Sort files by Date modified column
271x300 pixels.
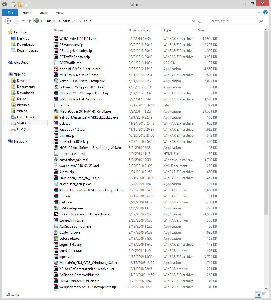tap(139, 30)
